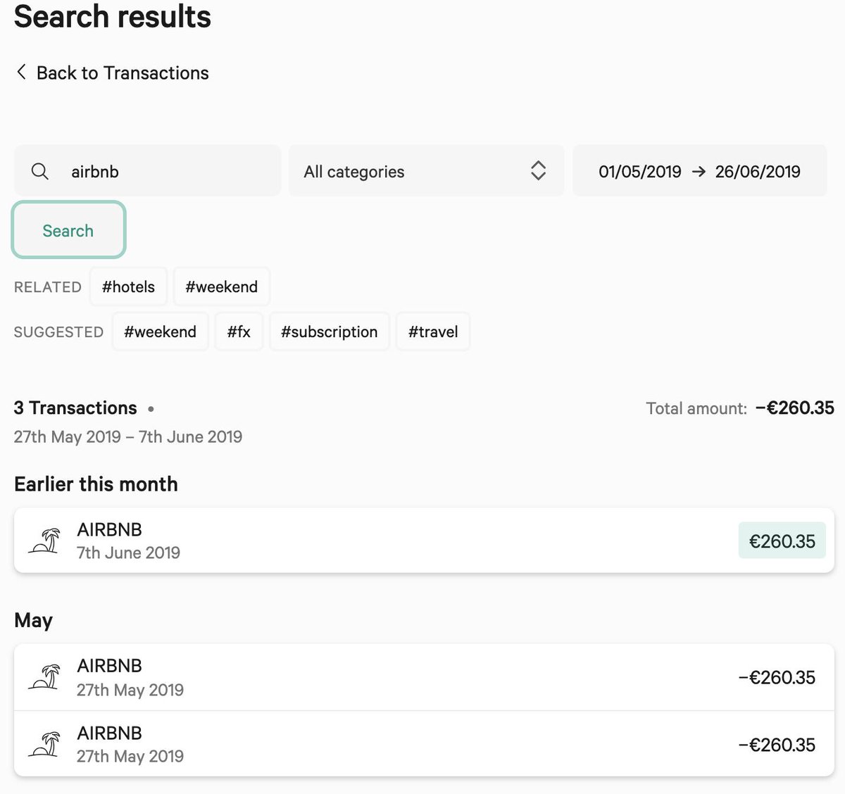
Task: Click the Earlier this month heading
Action: click(x=96, y=484)
